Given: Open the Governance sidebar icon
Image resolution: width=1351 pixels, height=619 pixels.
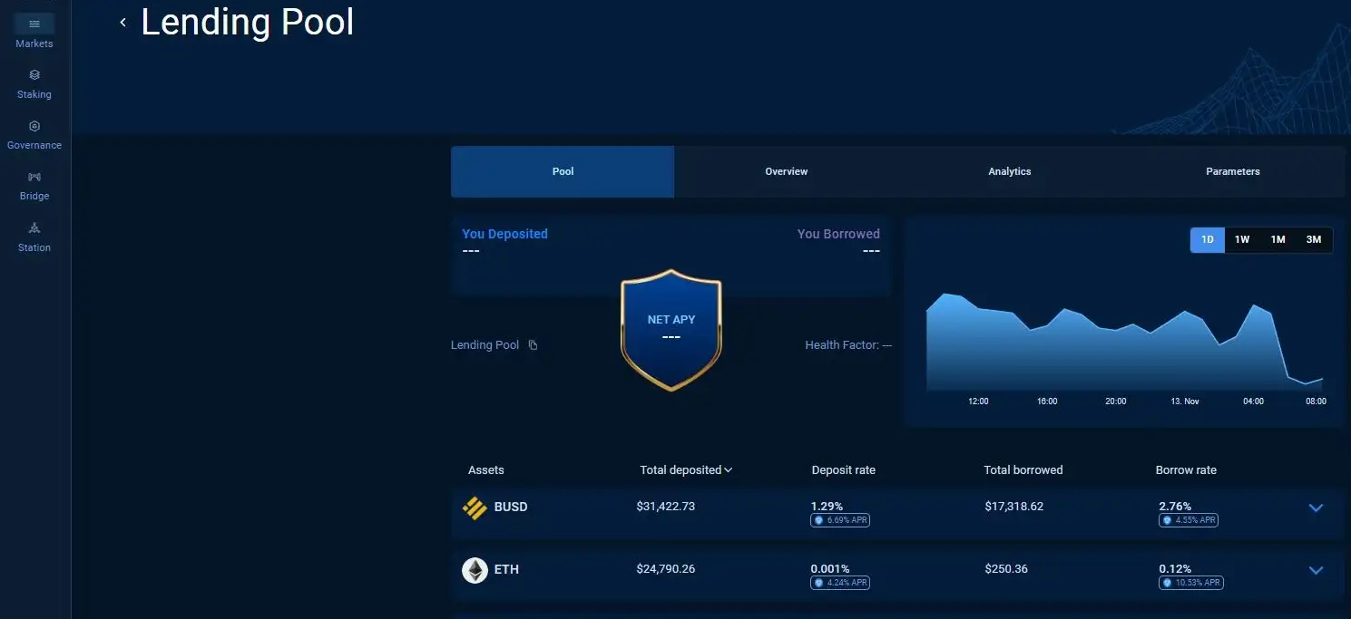Looking at the screenshot, I should click(x=34, y=127).
